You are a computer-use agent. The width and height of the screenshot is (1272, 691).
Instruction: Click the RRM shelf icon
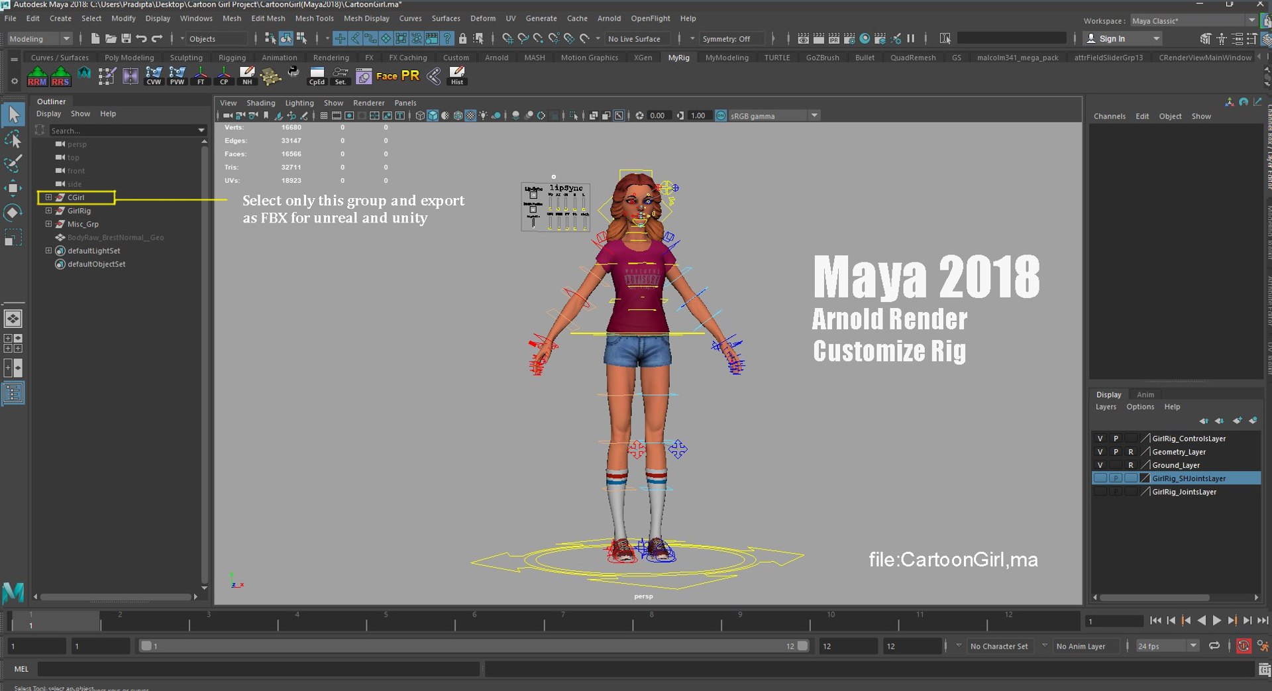coord(37,76)
